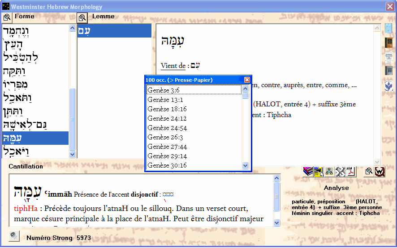Select Genèse 24:54 in occurrences list

[x=194, y=128]
